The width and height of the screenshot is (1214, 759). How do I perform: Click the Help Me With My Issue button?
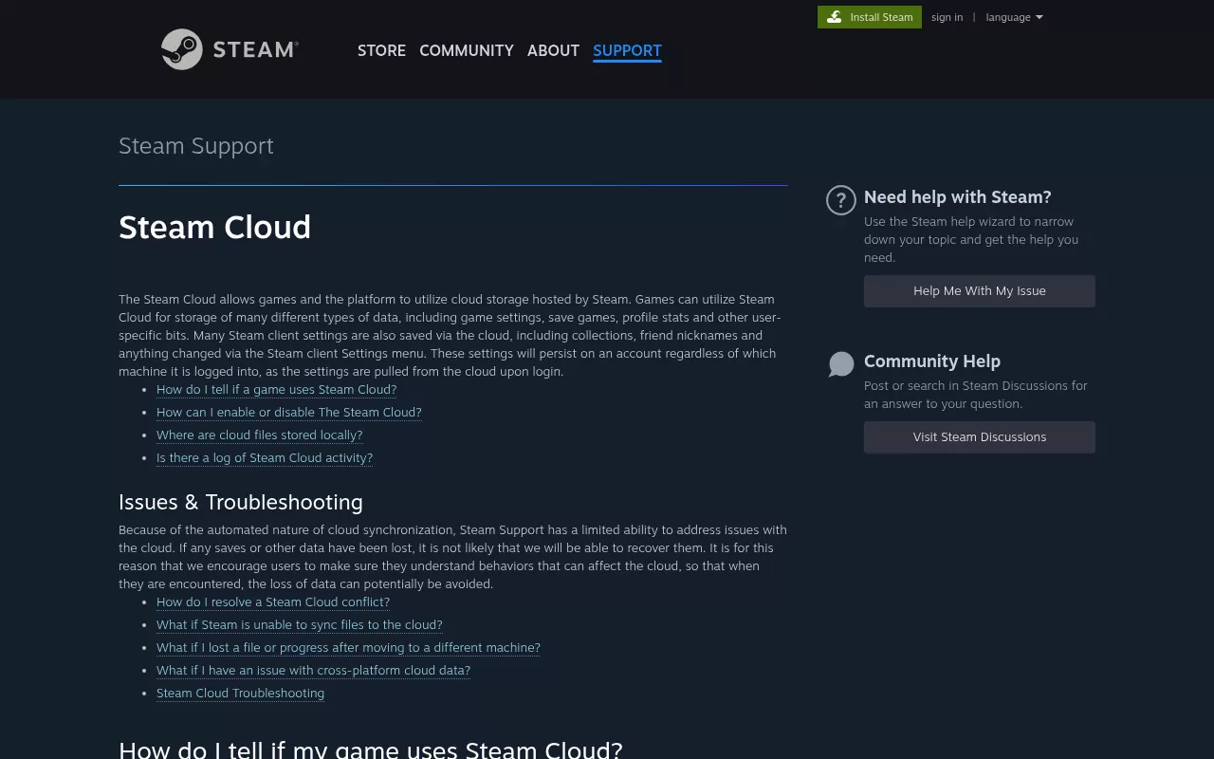point(980,291)
